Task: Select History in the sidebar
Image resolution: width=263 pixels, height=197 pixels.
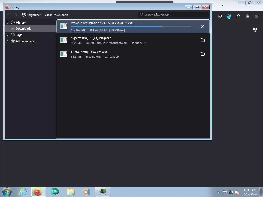Action: 21,23
